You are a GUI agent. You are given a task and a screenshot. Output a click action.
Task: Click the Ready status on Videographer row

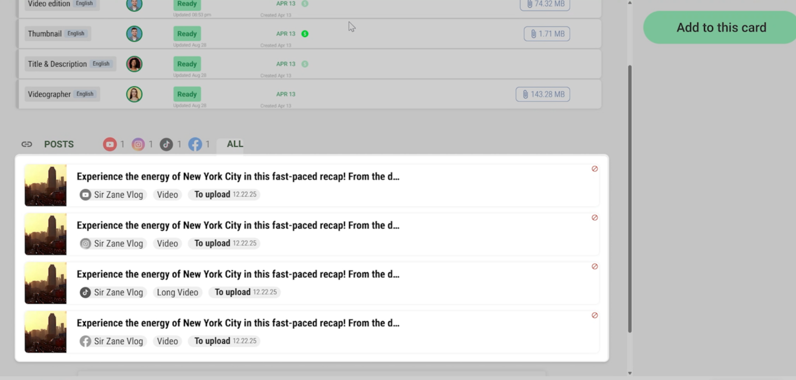[x=187, y=94]
